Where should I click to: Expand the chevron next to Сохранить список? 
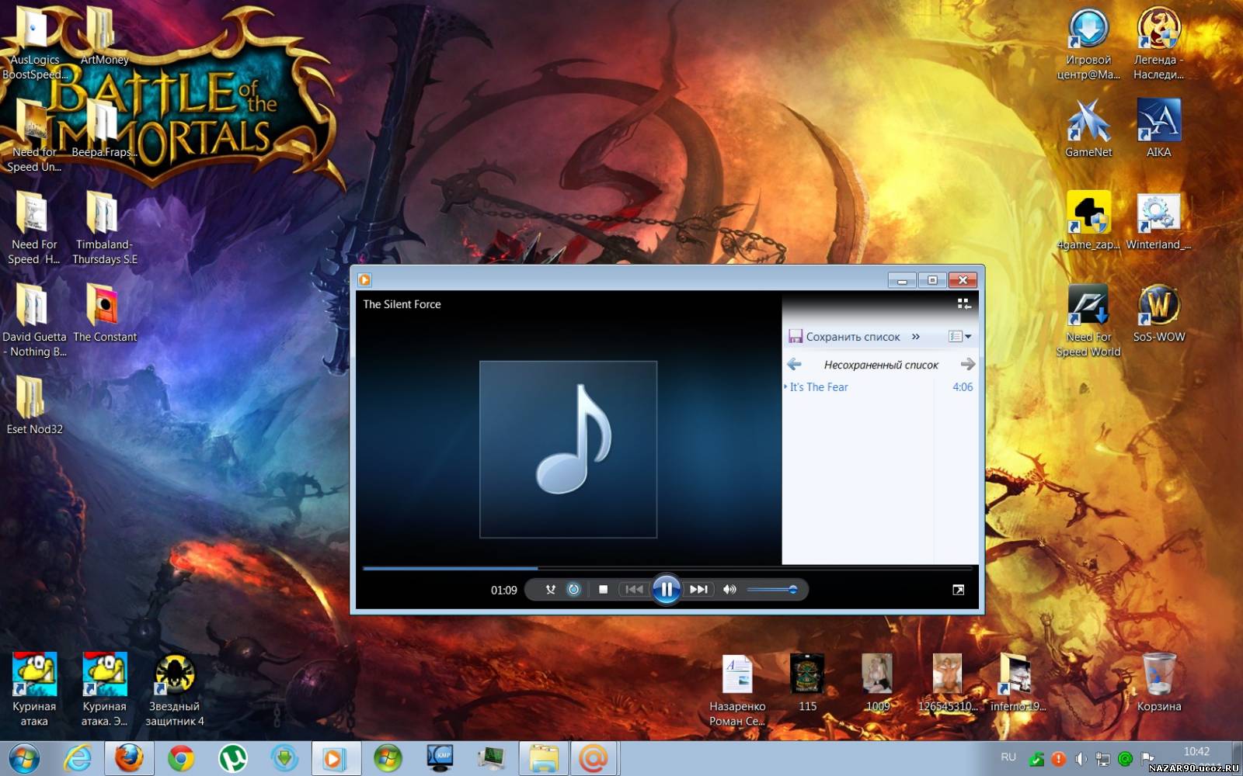(916, 337)
